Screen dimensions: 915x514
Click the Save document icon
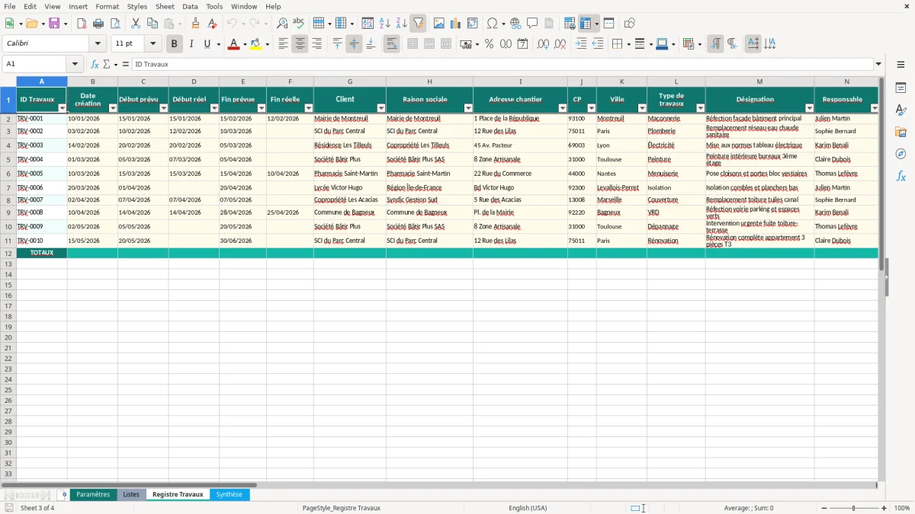[54, 24]
